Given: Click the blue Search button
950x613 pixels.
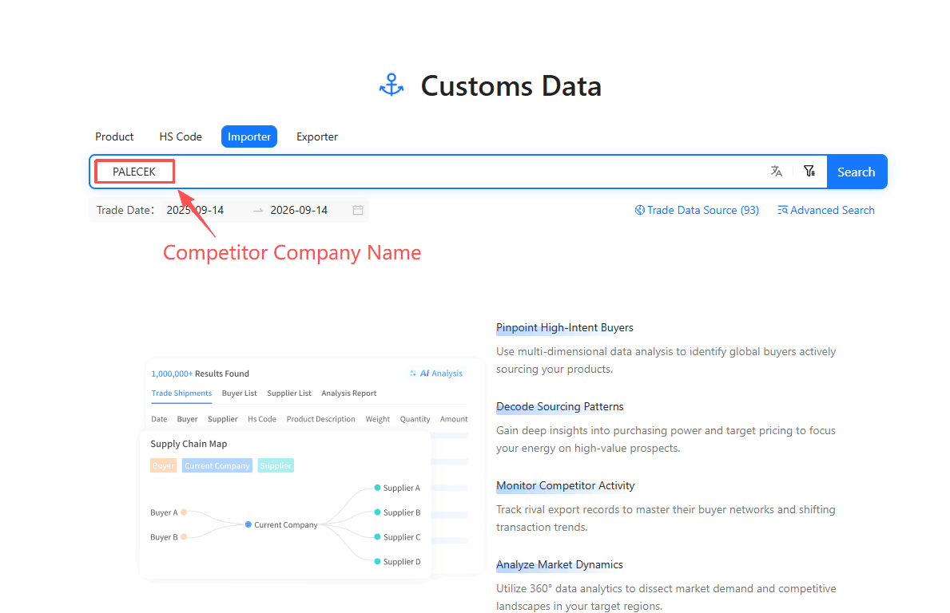Looking at the screenshot, I should coord(856,172).
